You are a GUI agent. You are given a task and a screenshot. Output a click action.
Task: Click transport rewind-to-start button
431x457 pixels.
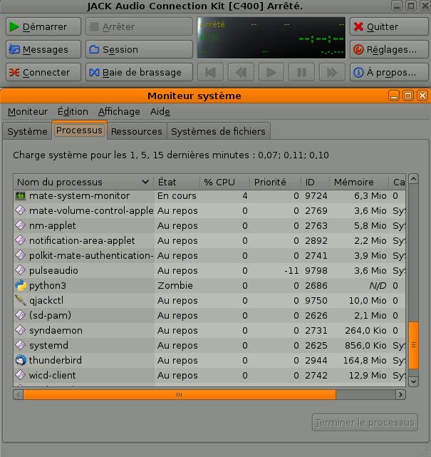211,72
